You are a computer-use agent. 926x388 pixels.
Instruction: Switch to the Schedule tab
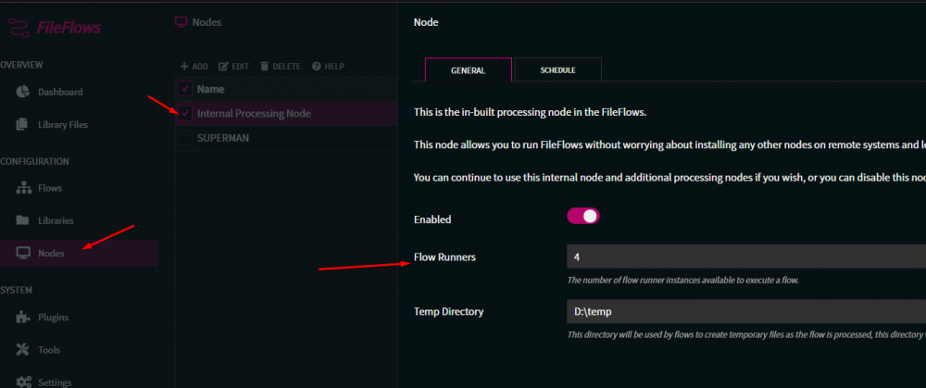(x=558, y=69)
